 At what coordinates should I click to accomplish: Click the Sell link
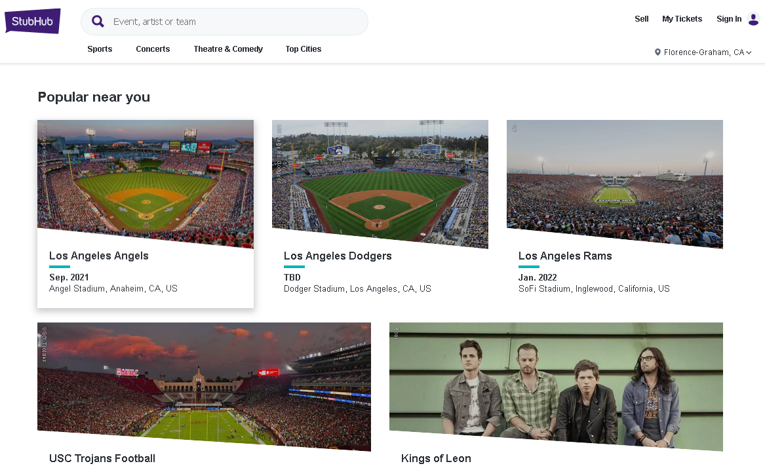(642, 19)
